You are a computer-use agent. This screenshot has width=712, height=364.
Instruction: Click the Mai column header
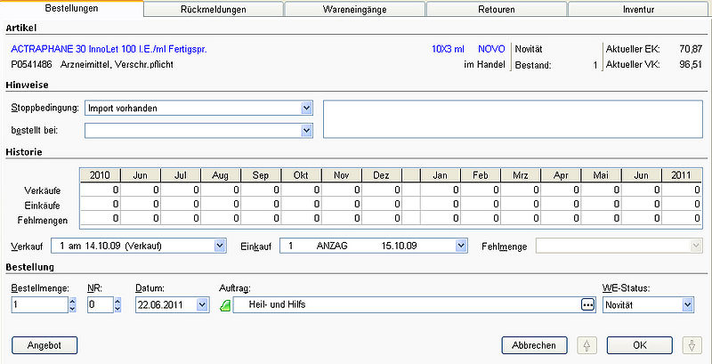pos(601,175)
